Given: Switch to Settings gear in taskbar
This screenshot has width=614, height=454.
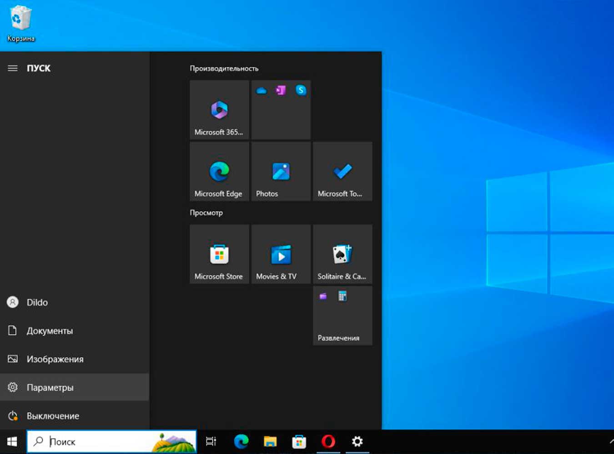Looking at the screenshot, I should [357, 441].
